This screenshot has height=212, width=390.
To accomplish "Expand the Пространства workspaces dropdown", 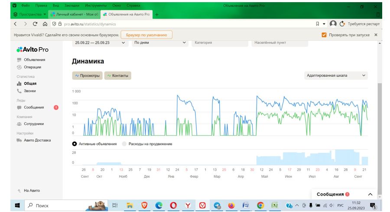I will tap(45, 14).
